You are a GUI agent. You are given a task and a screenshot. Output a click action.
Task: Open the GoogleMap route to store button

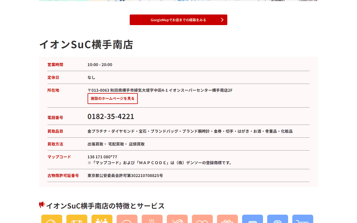click(x=178, y=20)
